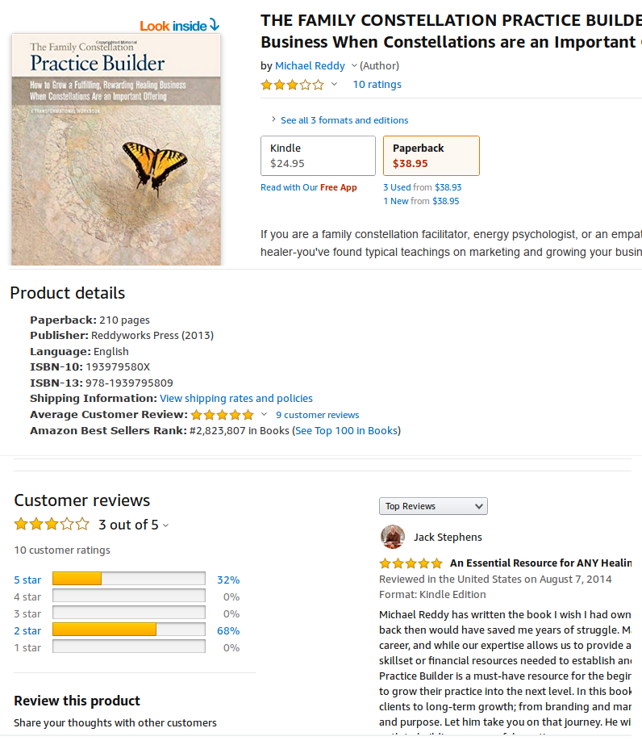Screen dimensions: 642x745
Task: Click the Average Customer Review stars
Action: [223, 415]
